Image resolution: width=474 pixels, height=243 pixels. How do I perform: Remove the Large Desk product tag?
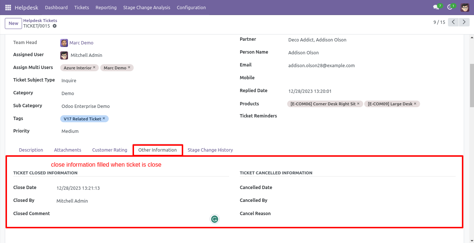(415, 104)
